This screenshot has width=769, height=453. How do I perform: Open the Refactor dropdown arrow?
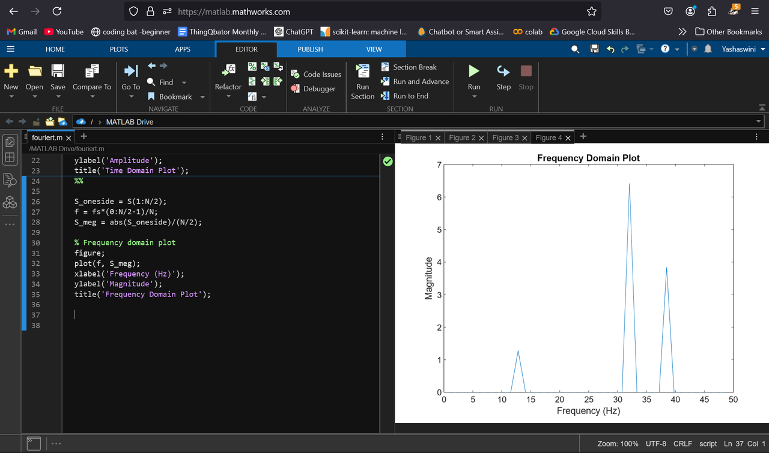point(228,97)
